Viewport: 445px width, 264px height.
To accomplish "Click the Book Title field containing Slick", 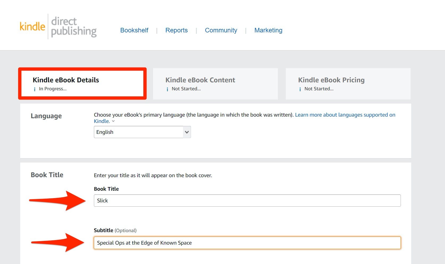I will pyautogui.click(x=247, y=201).
